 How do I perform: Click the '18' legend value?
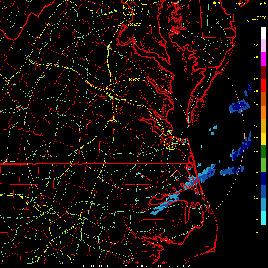coord(256,174)
